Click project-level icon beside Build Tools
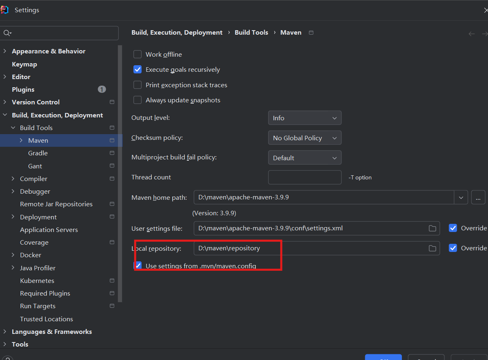The image size is (488, 360). pos(112,128)
